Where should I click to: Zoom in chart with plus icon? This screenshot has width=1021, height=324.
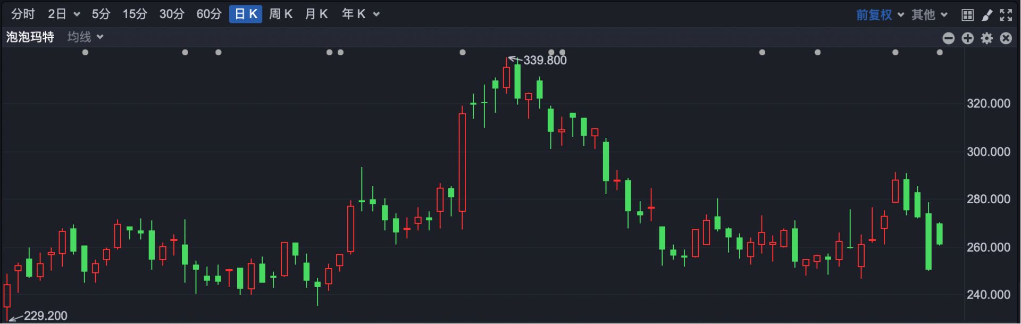pyautogui.click(x=967, y=38)
